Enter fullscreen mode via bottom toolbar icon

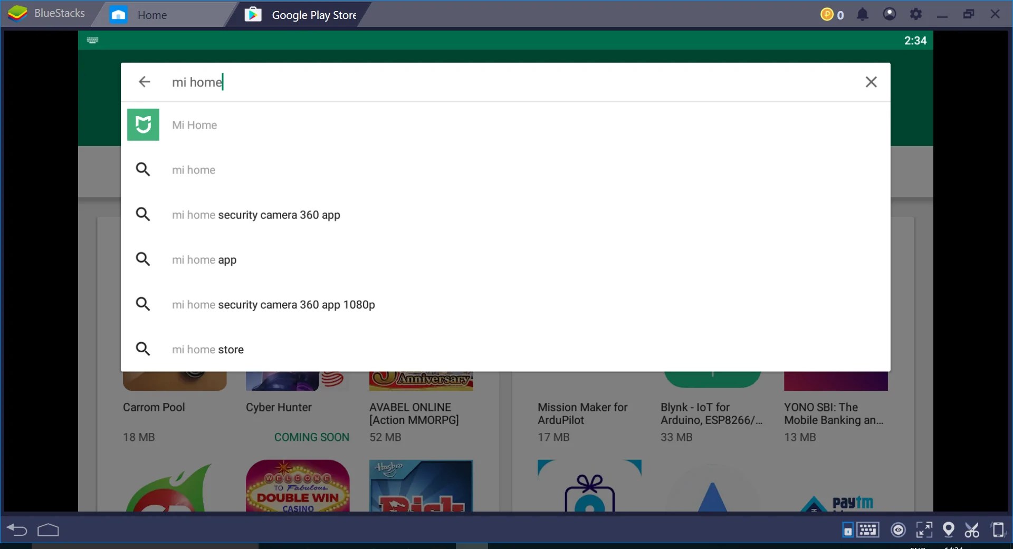coord(924,530)
